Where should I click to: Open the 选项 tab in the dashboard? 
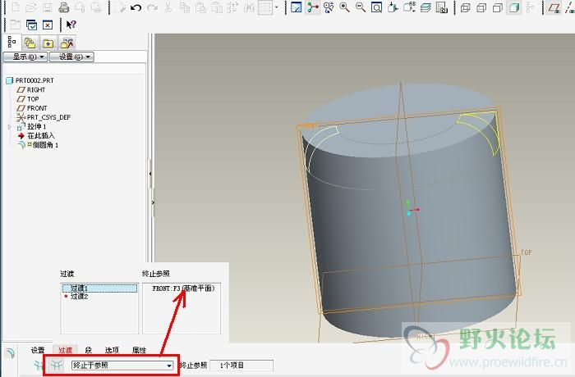coord(112,350)
